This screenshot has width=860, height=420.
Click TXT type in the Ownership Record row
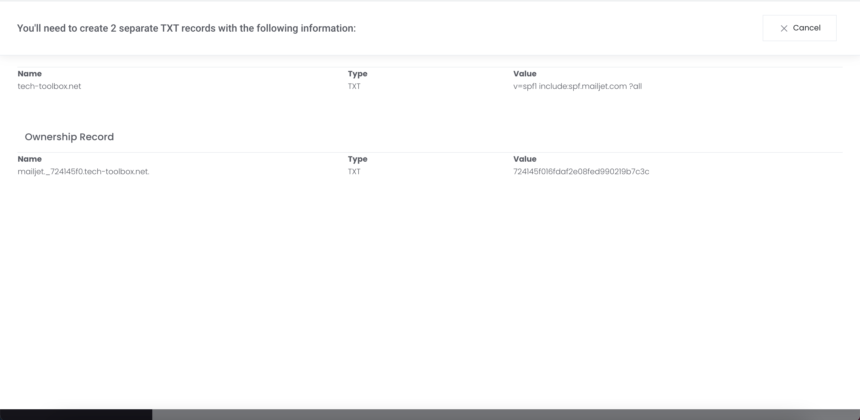[354, 172]
